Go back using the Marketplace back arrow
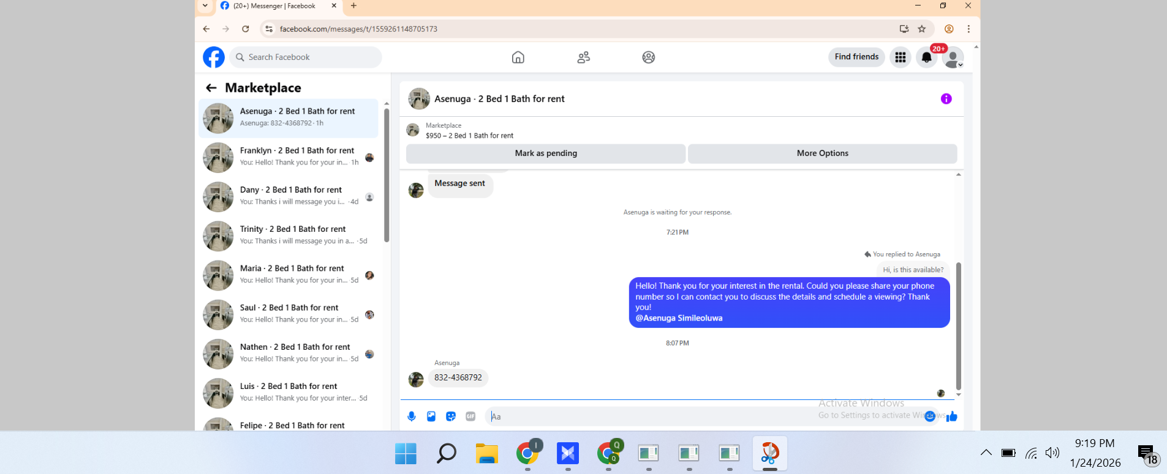 [x=211, y=88]
